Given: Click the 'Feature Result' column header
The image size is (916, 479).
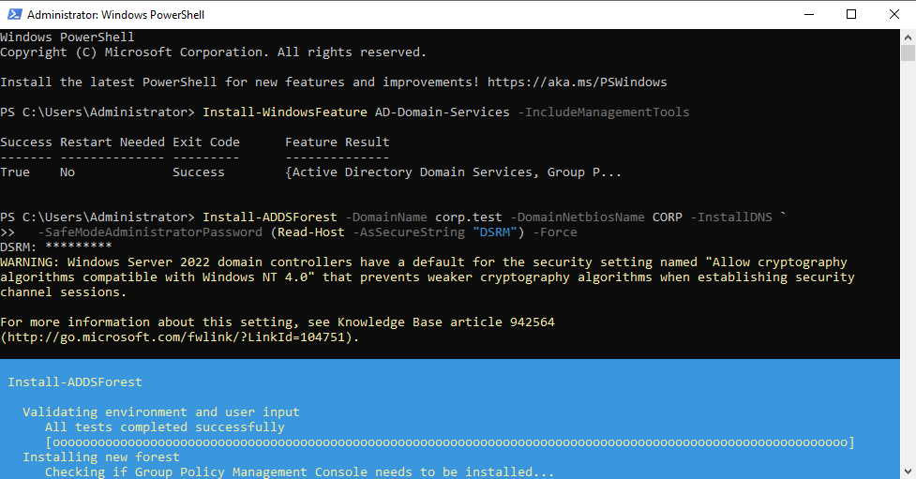Looking at the screenshot, I should (338, 142).
